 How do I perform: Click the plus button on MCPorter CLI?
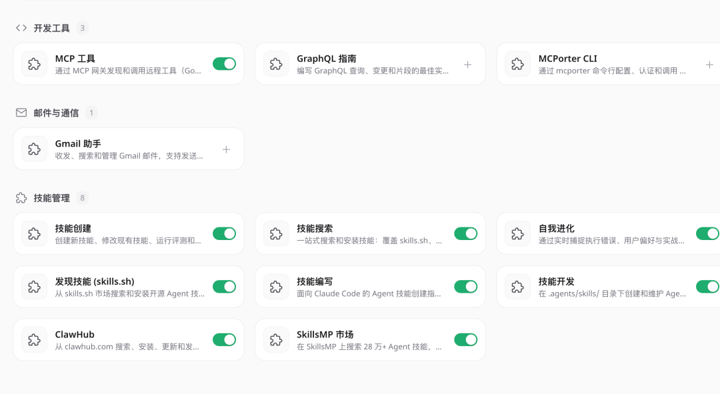click(x=709, y=64)
